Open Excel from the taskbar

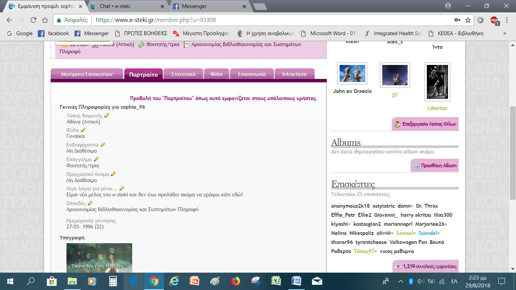click(276, 281)
